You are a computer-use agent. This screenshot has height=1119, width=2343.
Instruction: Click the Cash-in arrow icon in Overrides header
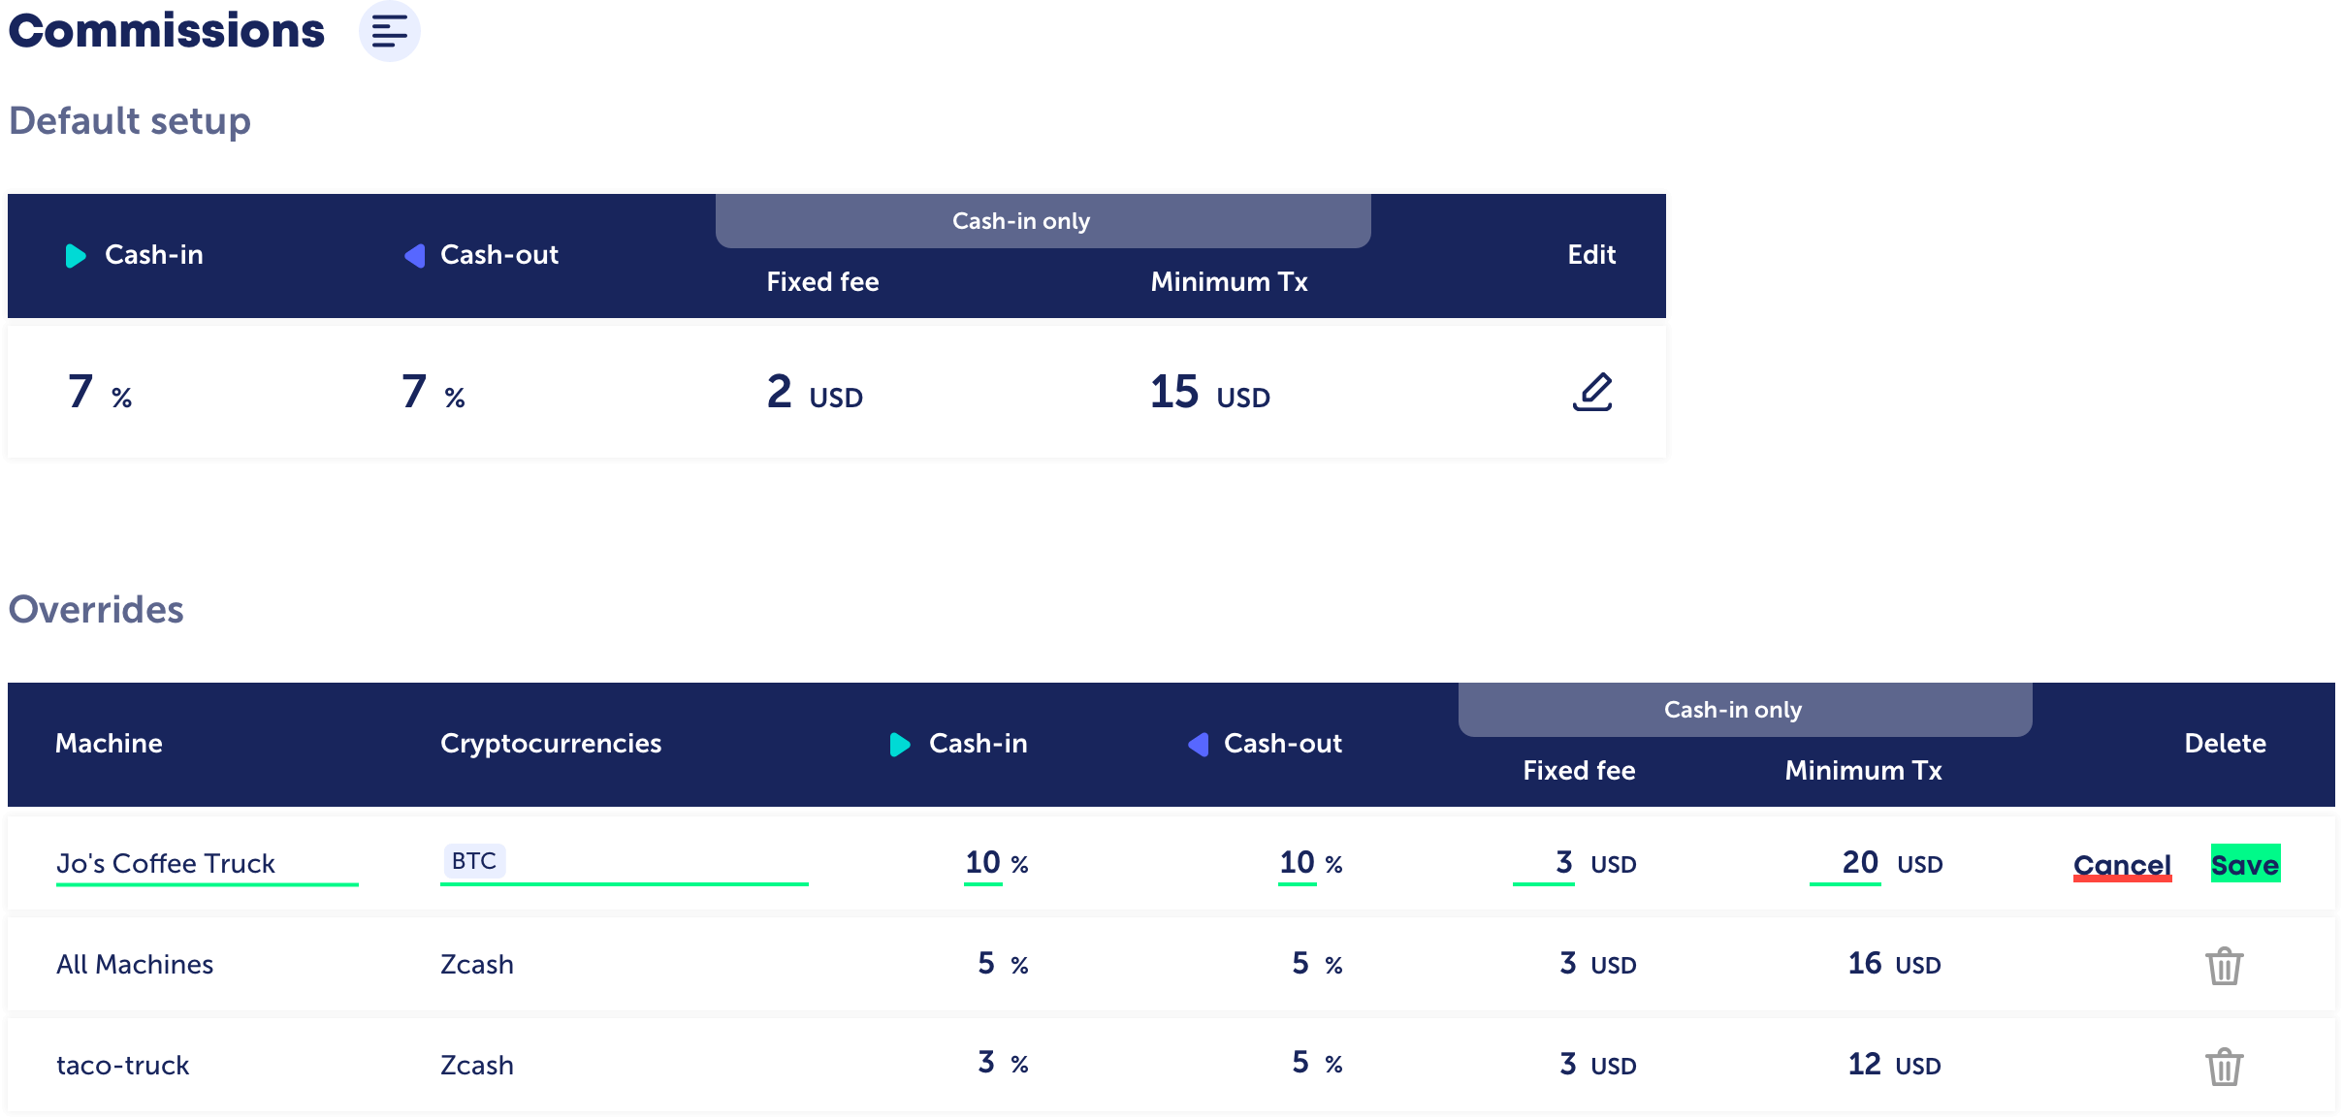pos(900,745)
